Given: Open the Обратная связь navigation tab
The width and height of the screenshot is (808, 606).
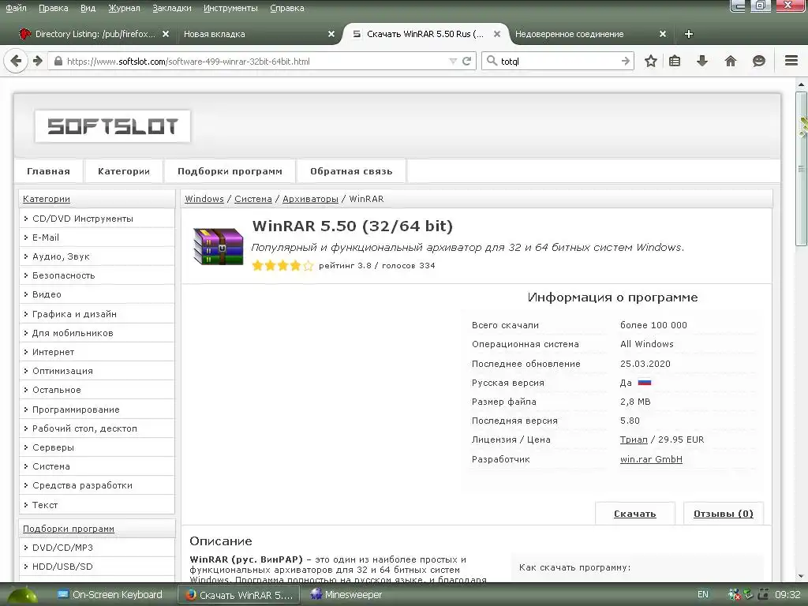Looking at the screenshot, I should (x=351, y=171).
